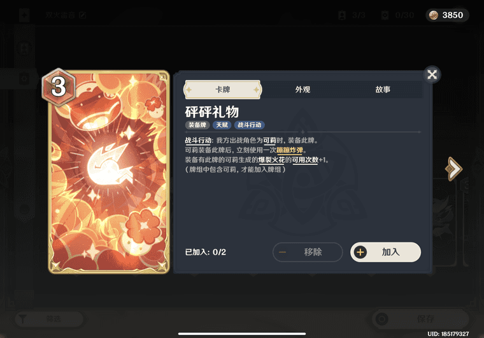The width and height of the screenshot is (484, 338).
Task: Close the card detail popup
Action: click(x=432, y=74)
